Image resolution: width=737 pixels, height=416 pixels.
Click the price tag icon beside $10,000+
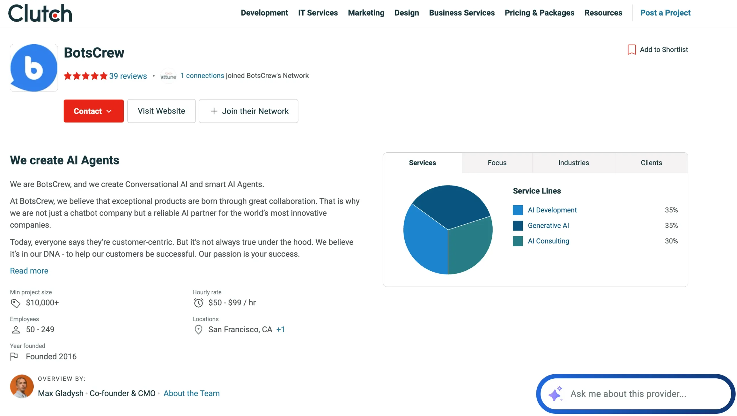coord(15,303)
